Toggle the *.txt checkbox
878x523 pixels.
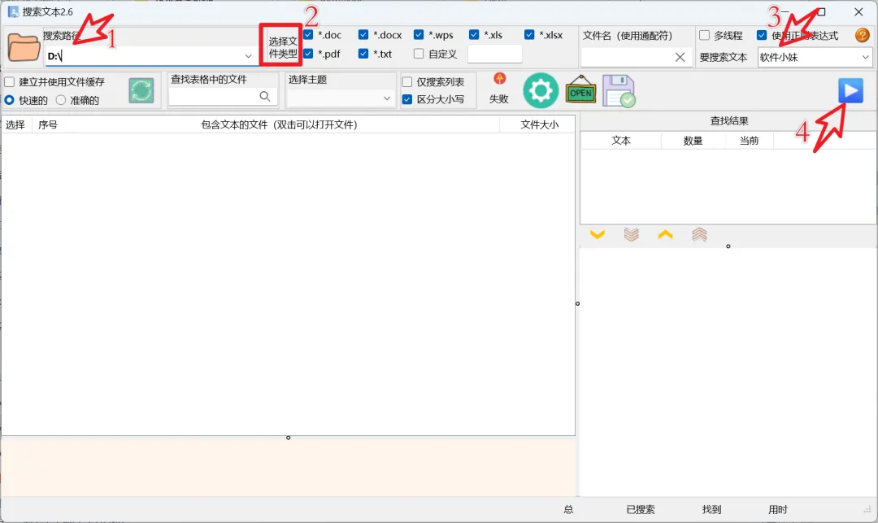[x=363, y=54]
